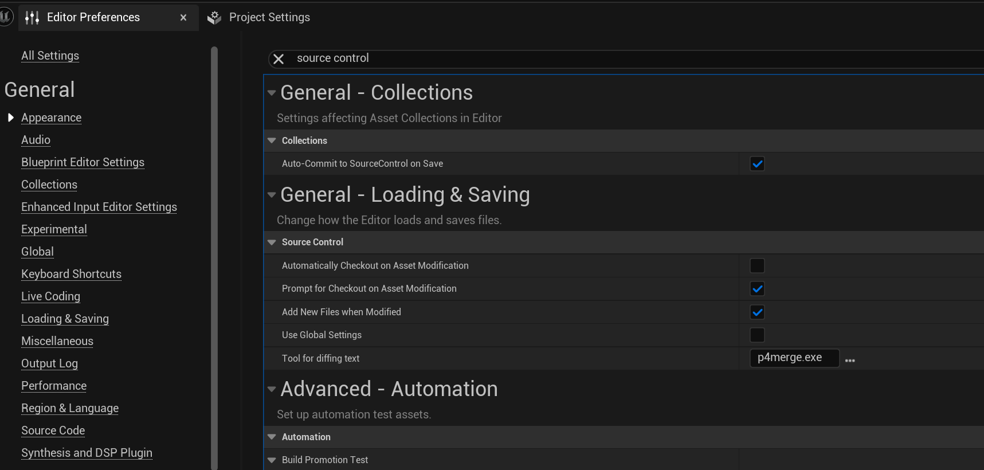The width and height of the screenshot is (984, 470).
Task: Toggle Auto-Commit to SourceControl on Save
Action: (757, 164)
